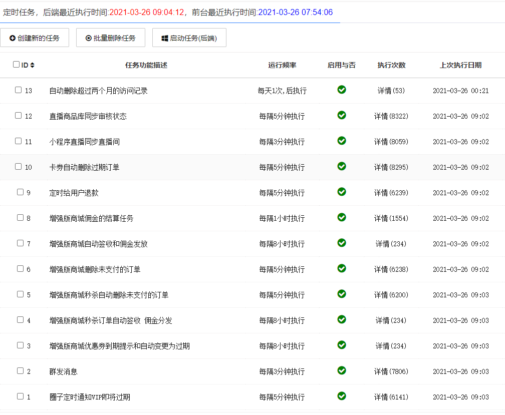
Task: Open 详情(8322) execution details link
Action: click(x=391, y=116)
